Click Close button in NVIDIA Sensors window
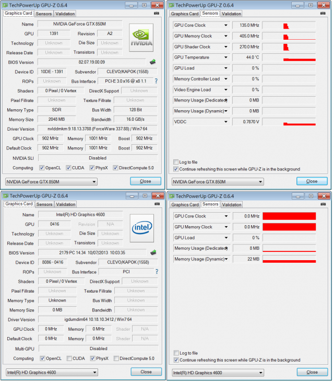 point(312,181)
